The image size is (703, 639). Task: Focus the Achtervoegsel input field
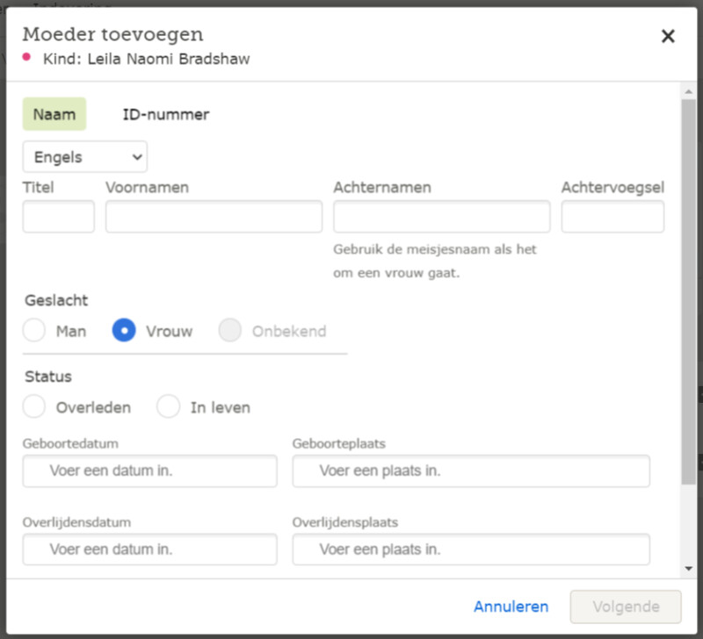point(612,217)
